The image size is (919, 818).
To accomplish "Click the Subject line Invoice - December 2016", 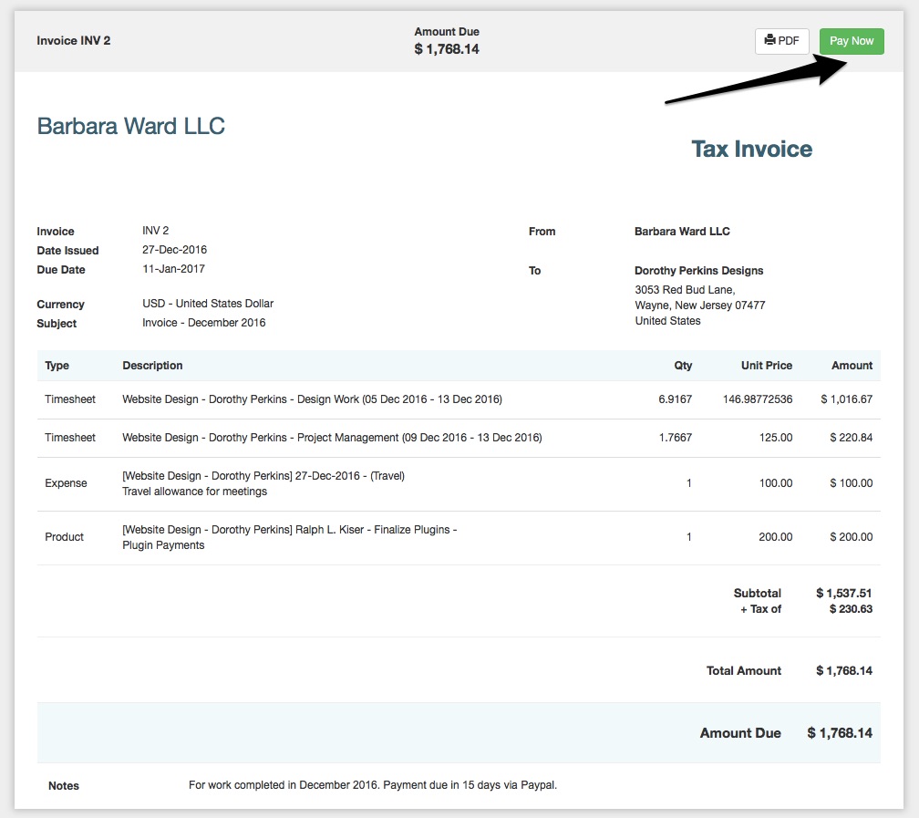I will coord(203,322).
